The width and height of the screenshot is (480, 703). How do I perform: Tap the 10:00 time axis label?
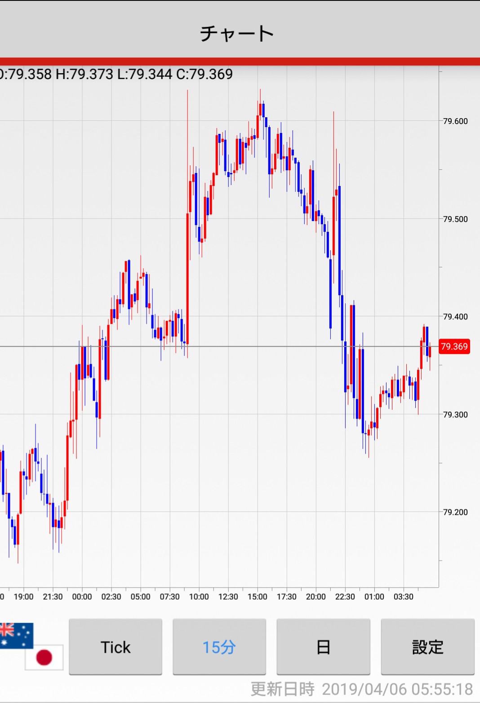coord(199,597)
